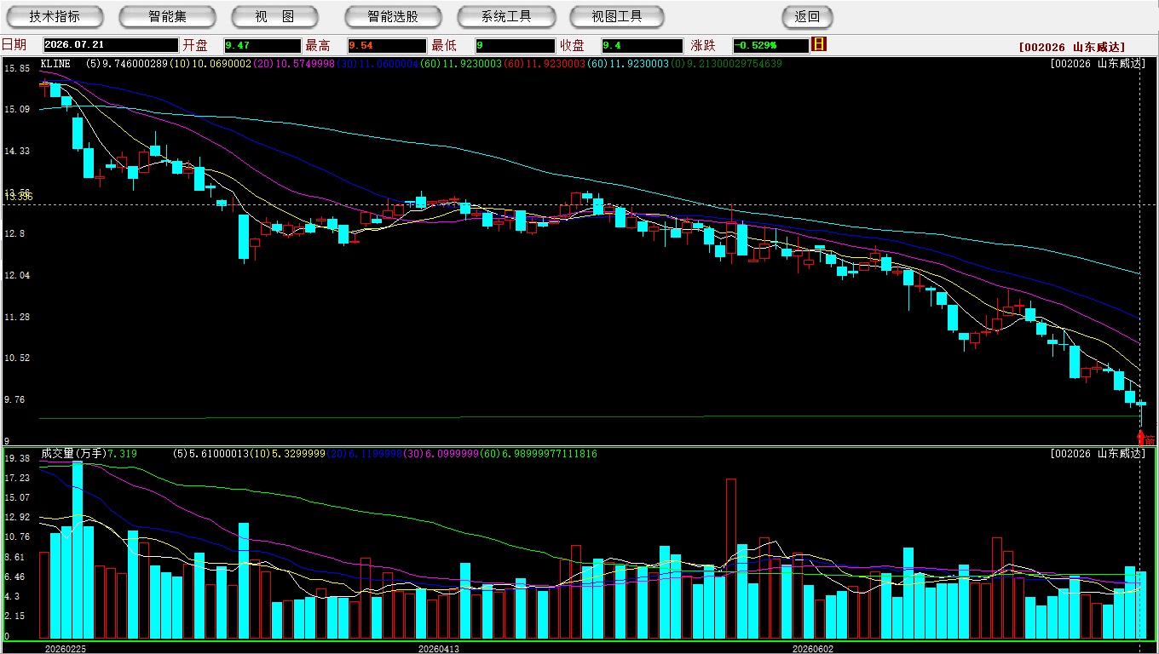1159x654 pixels.
Task: Click the tallest red volume bar
Action: [x=730, y=559]
